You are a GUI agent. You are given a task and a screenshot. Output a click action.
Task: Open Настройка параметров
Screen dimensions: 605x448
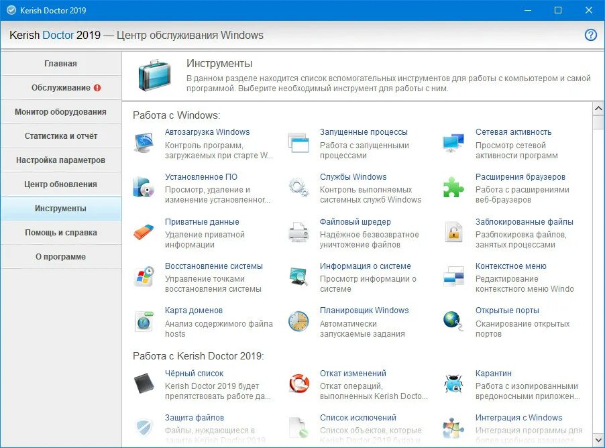point(60,160)
